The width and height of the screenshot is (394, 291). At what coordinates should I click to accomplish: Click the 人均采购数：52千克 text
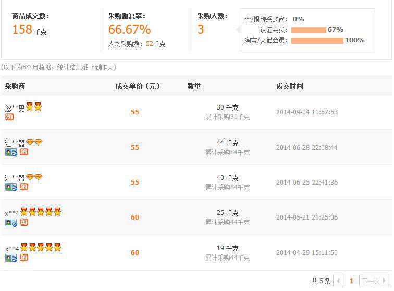tap(137, 44)
